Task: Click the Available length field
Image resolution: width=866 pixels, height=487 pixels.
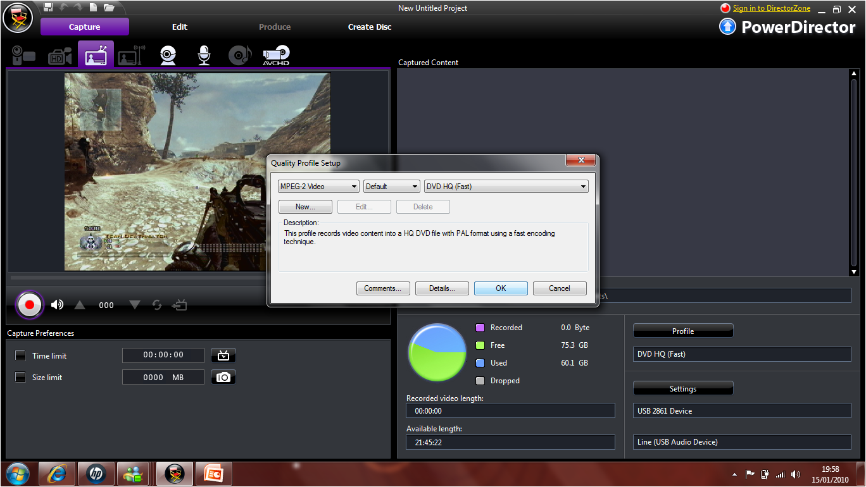Action: 510,442
